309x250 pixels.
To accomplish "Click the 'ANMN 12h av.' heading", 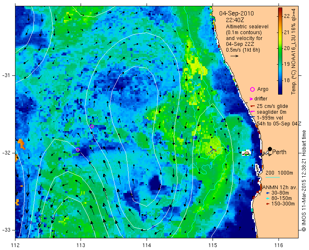I will 280,187.
